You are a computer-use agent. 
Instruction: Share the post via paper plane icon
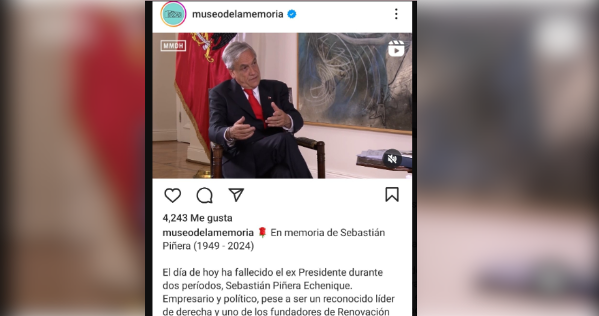(x=236, y=195)
